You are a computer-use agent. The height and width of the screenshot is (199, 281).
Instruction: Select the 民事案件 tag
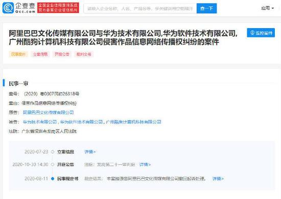coord(18,54)
